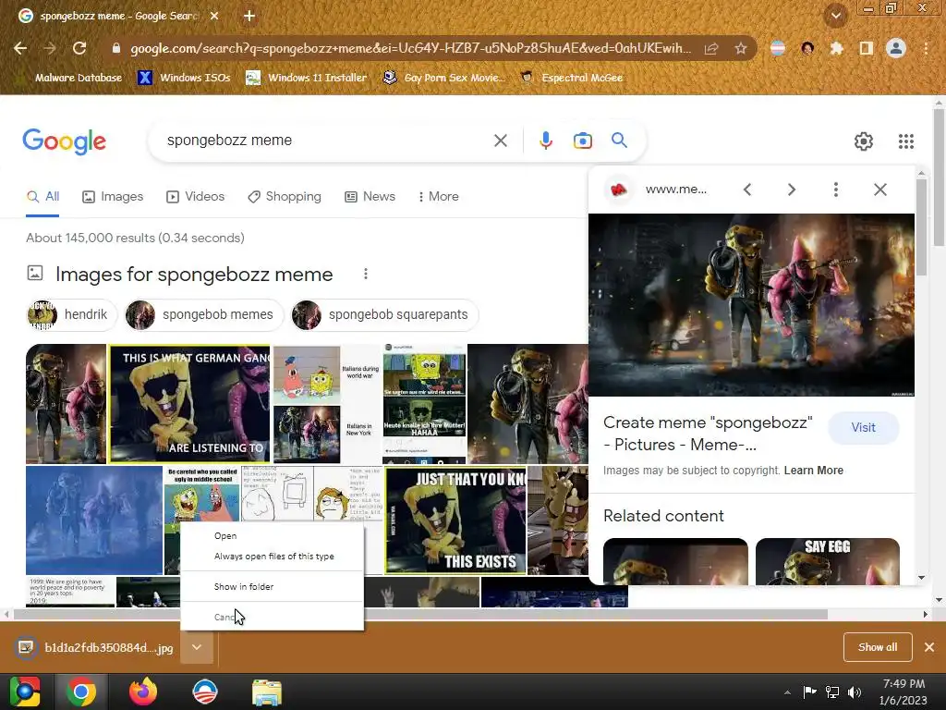Switch to Images tab
Viewport: 946px width, 710px height.
tap(113, 196)
